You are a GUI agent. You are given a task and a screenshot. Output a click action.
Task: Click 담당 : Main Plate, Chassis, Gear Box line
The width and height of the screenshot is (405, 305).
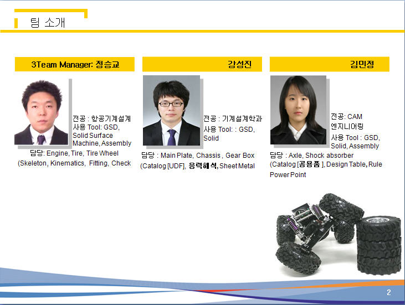(198, 156)
